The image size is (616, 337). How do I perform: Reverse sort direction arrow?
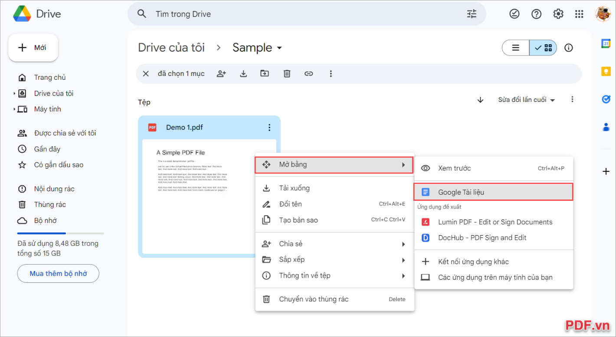pyautogui.click(x=480, y=100)
